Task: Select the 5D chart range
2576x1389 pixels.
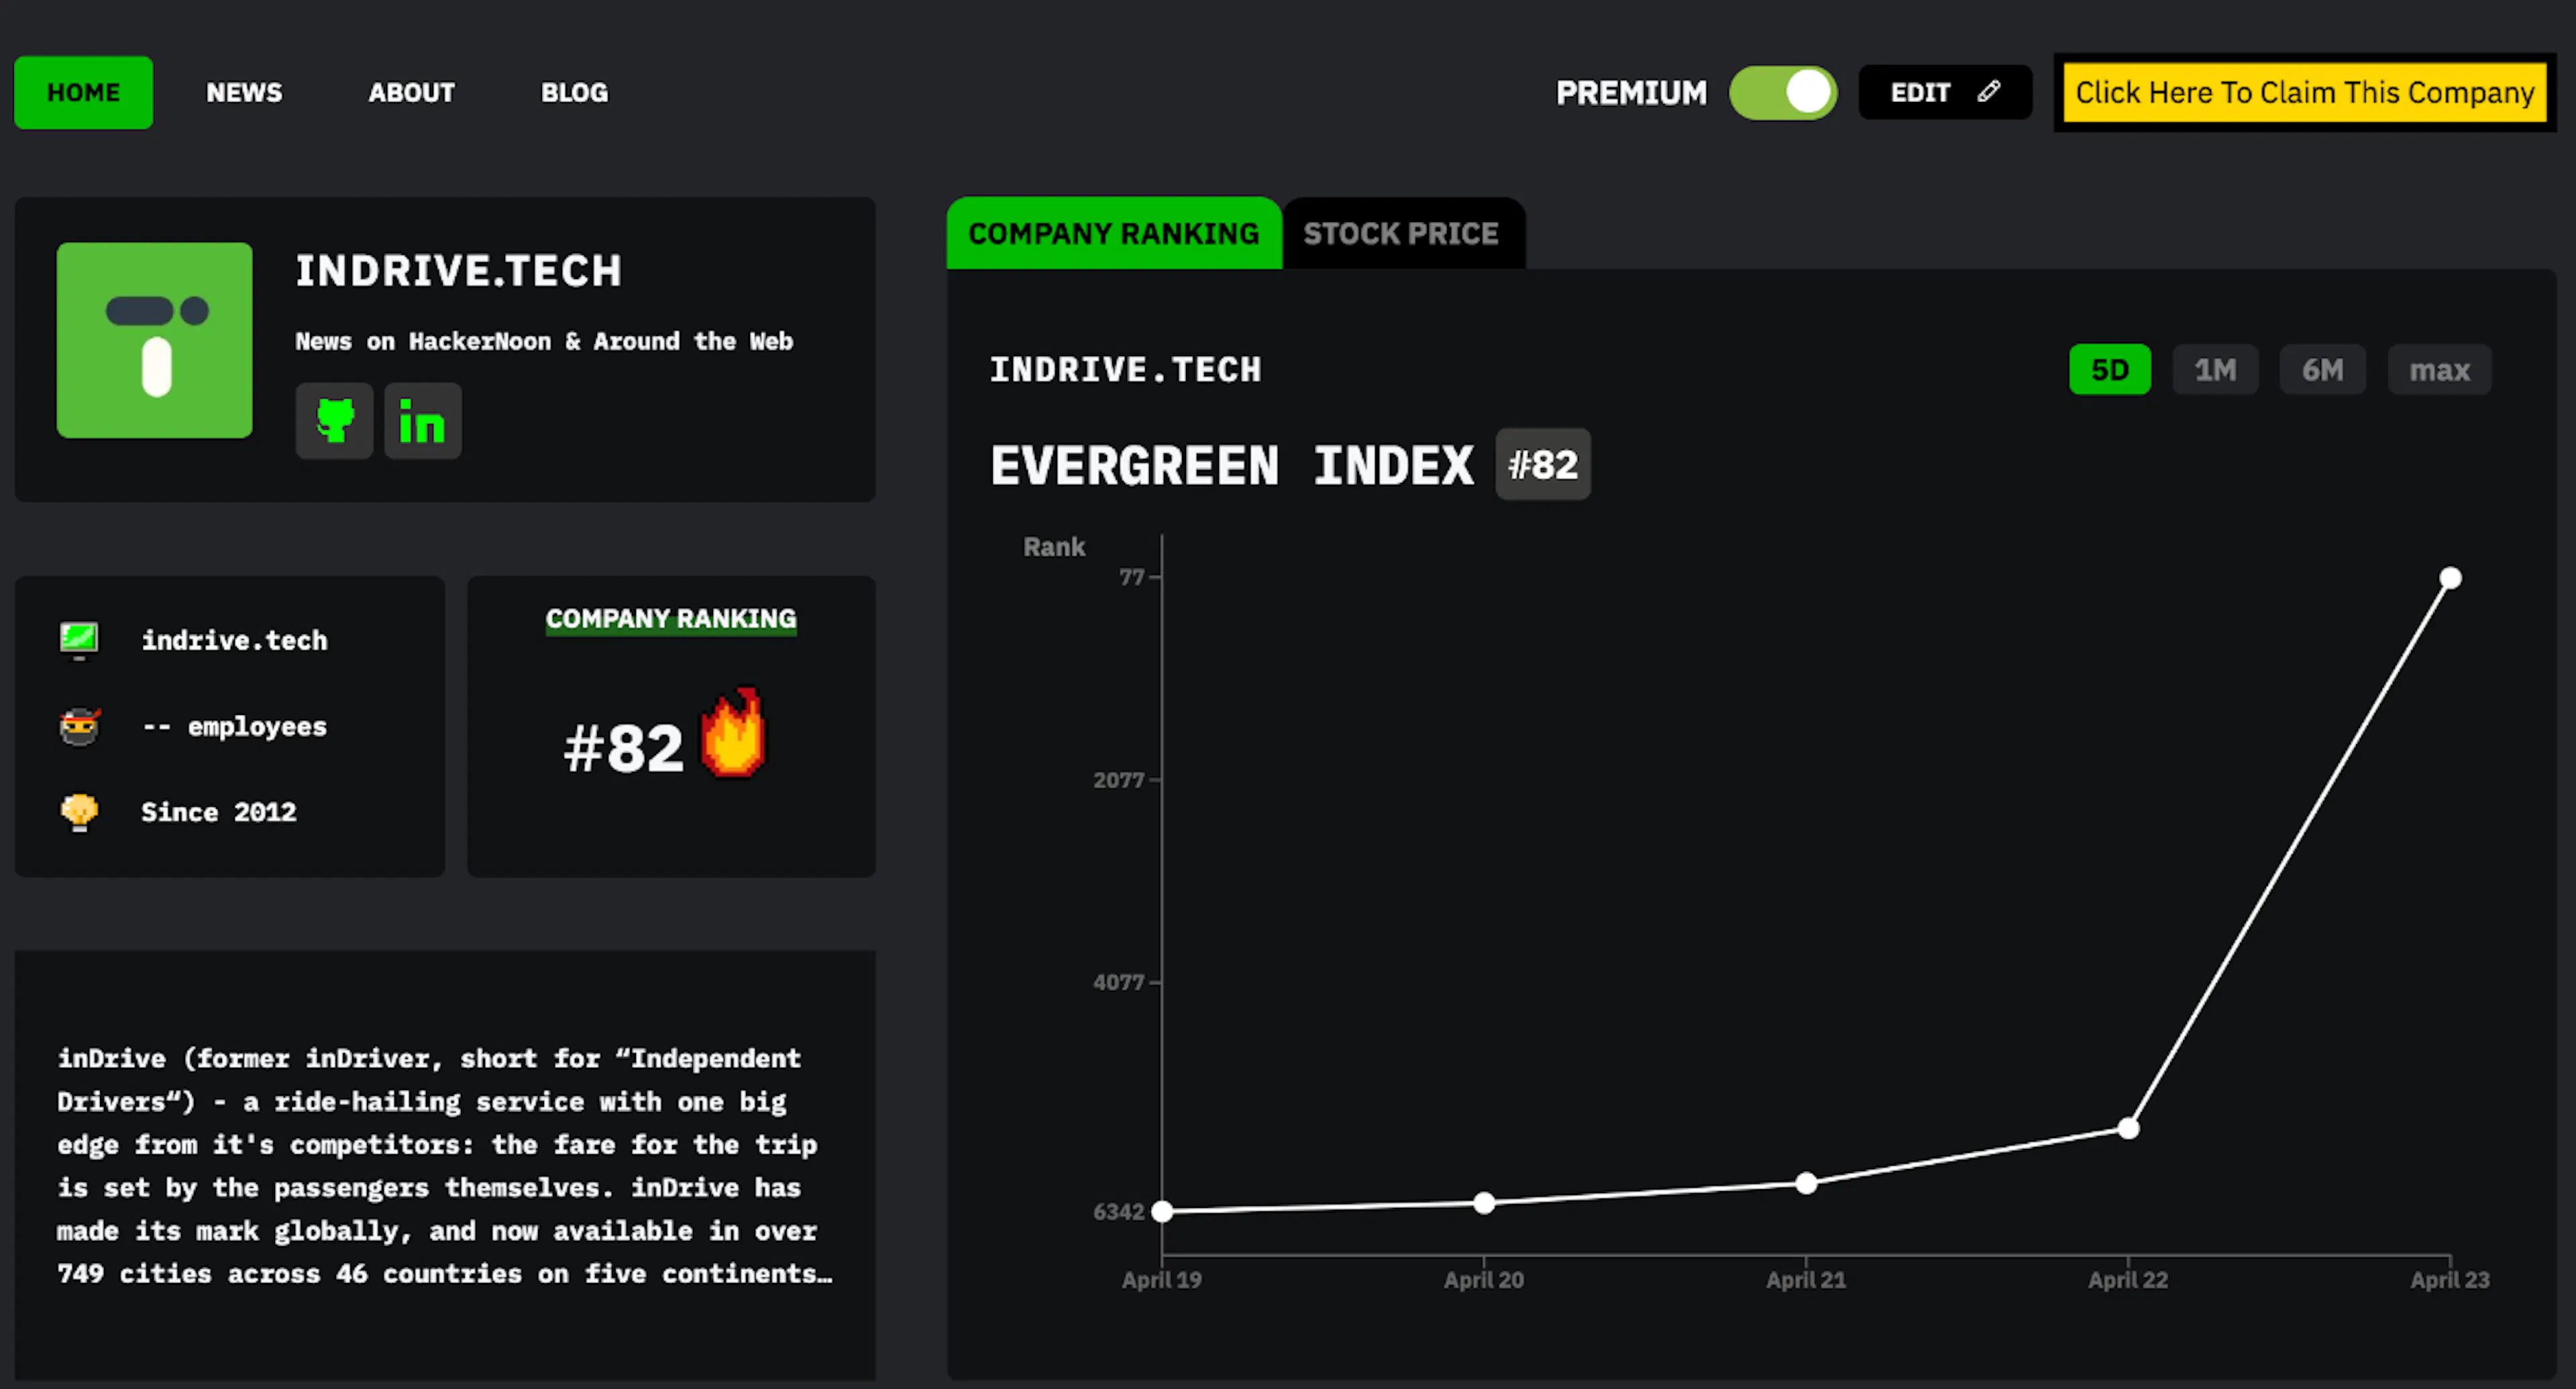Action: tap(2109, 370)
